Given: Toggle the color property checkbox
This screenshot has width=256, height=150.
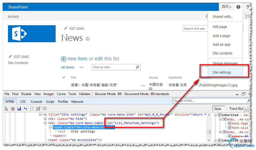Looking at the screenshot, I should coord(229,136).
